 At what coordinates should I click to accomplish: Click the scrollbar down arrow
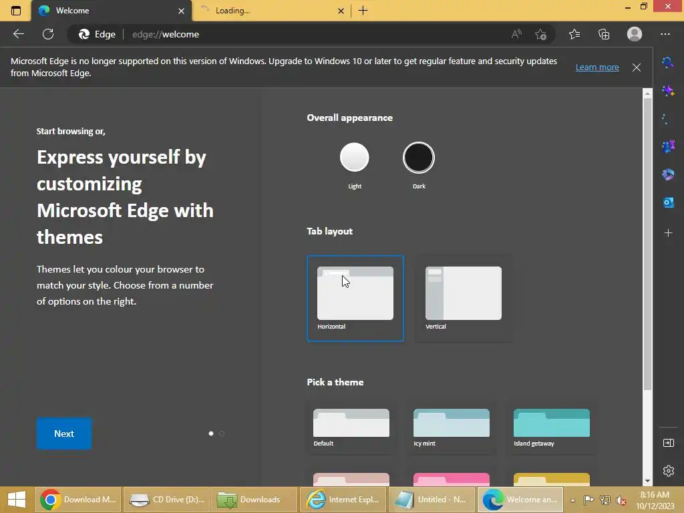(647, 481)
